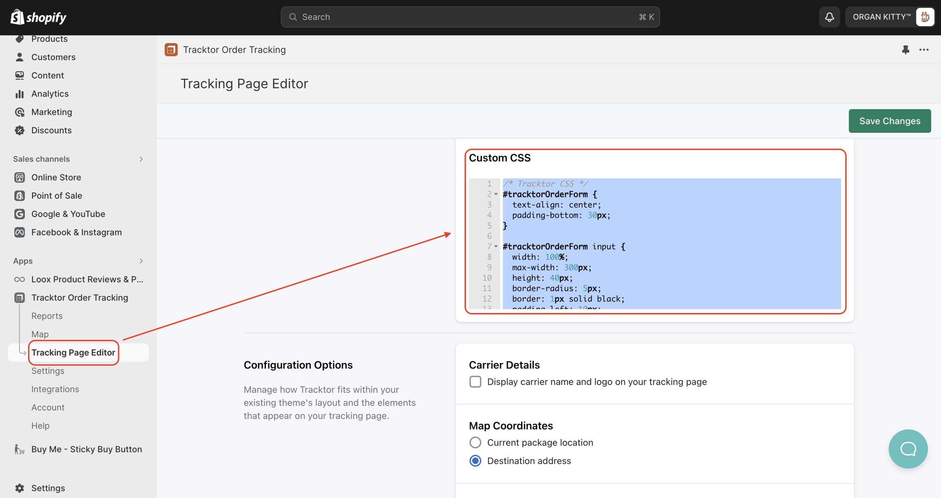This screenshot has width=941, height=498.
Task: Pin the Tracktor app with pin icon
Action: [x=905, y=49]
